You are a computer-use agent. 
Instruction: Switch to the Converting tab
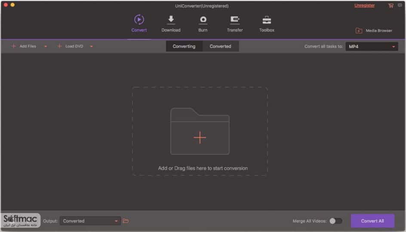[x=184, y=46]
